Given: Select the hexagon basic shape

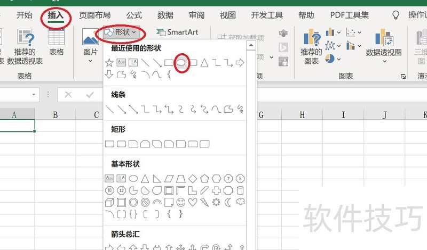Looking at the screenshot, I should pos(217,179).
